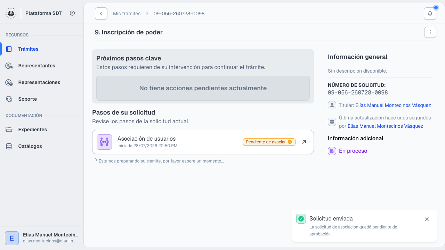
Task: Click the En proceso status text
Action: coord(353,151)
